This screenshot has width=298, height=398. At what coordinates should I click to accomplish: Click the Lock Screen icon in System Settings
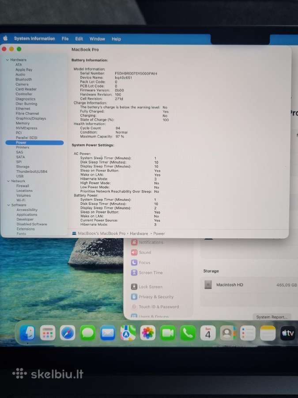(x=134, y=287)
